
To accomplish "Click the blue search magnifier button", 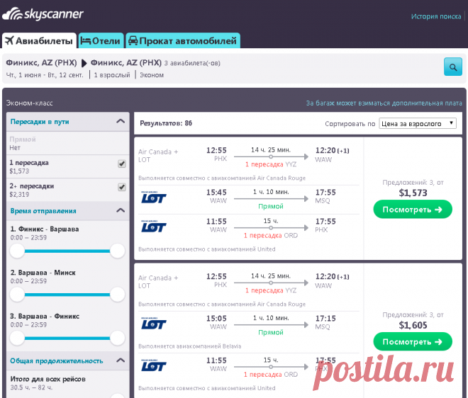I will click(x=452, y=67).
